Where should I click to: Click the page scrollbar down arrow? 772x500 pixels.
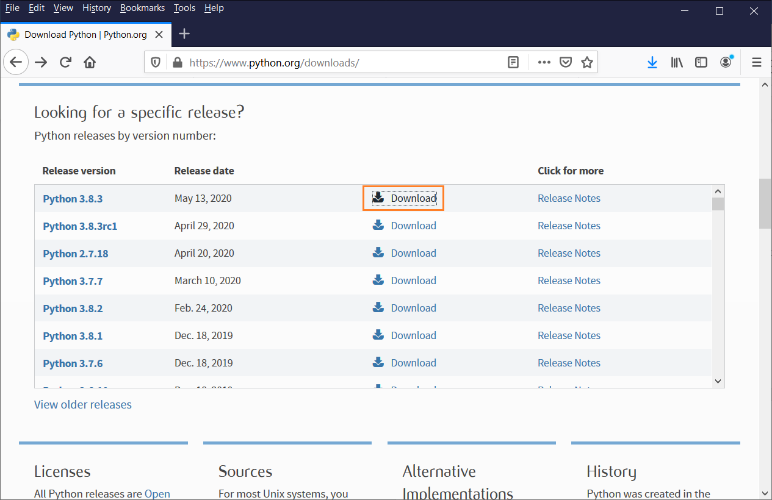765,493
